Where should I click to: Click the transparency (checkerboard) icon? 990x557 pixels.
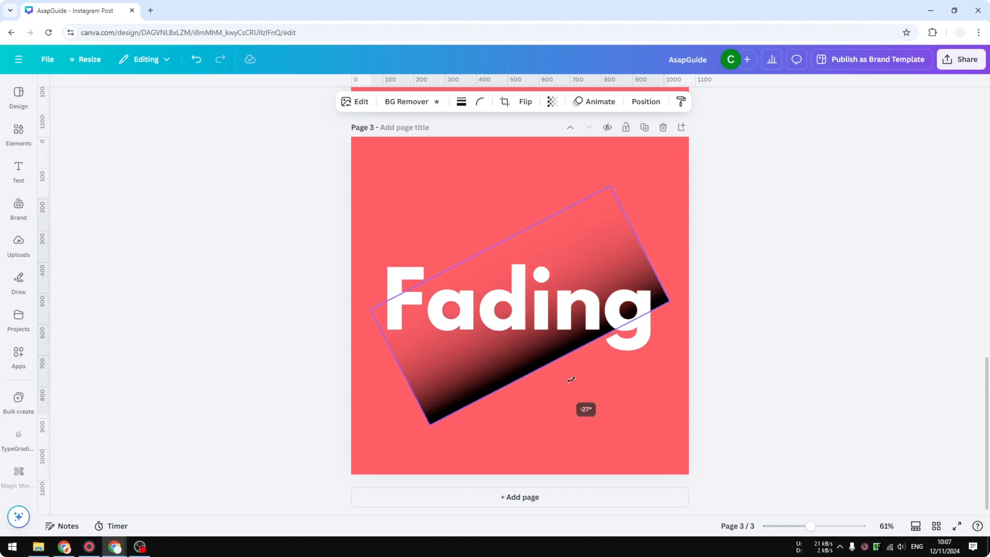[552, 101]
